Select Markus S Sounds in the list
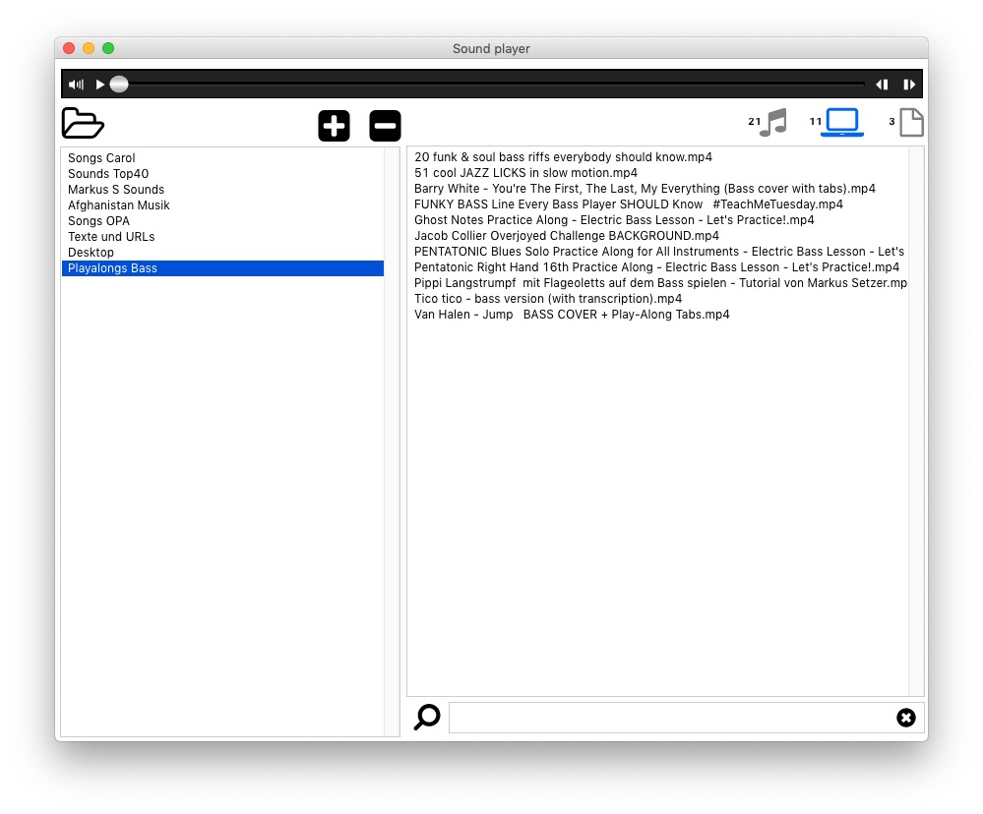 222,189
